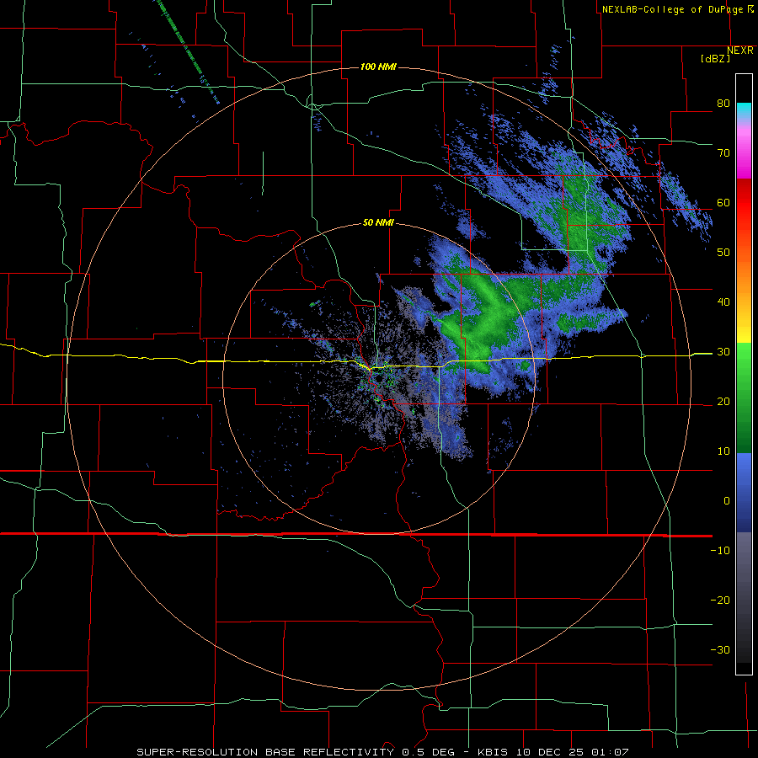
Task: Click the 50 NMI range ring label
Action: [378, 223]
